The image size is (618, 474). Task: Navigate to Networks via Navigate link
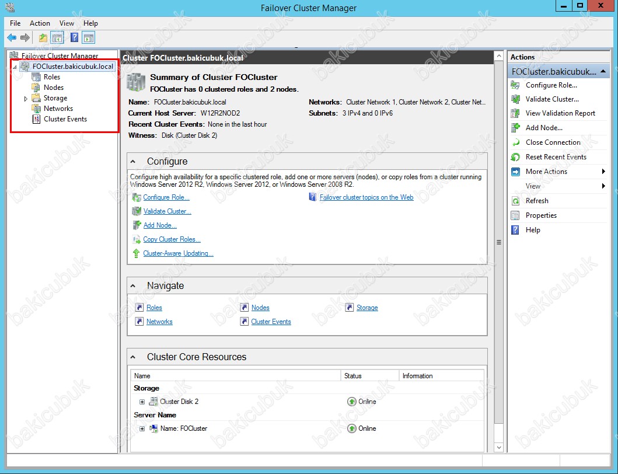(x=160, y=322)
